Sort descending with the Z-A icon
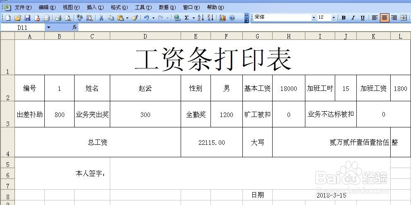The image size is (411, 205). point(210,18)
